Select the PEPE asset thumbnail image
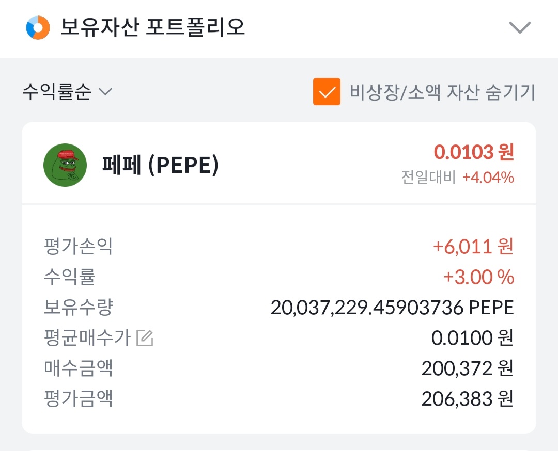This screenshot has height=451, width=558. click(x=65, y=165)
